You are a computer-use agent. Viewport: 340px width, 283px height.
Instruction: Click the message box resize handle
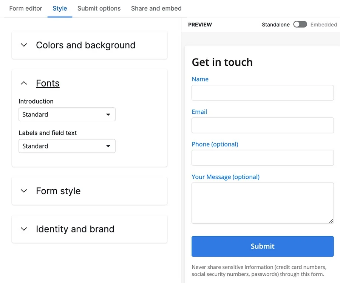point(331,221)
